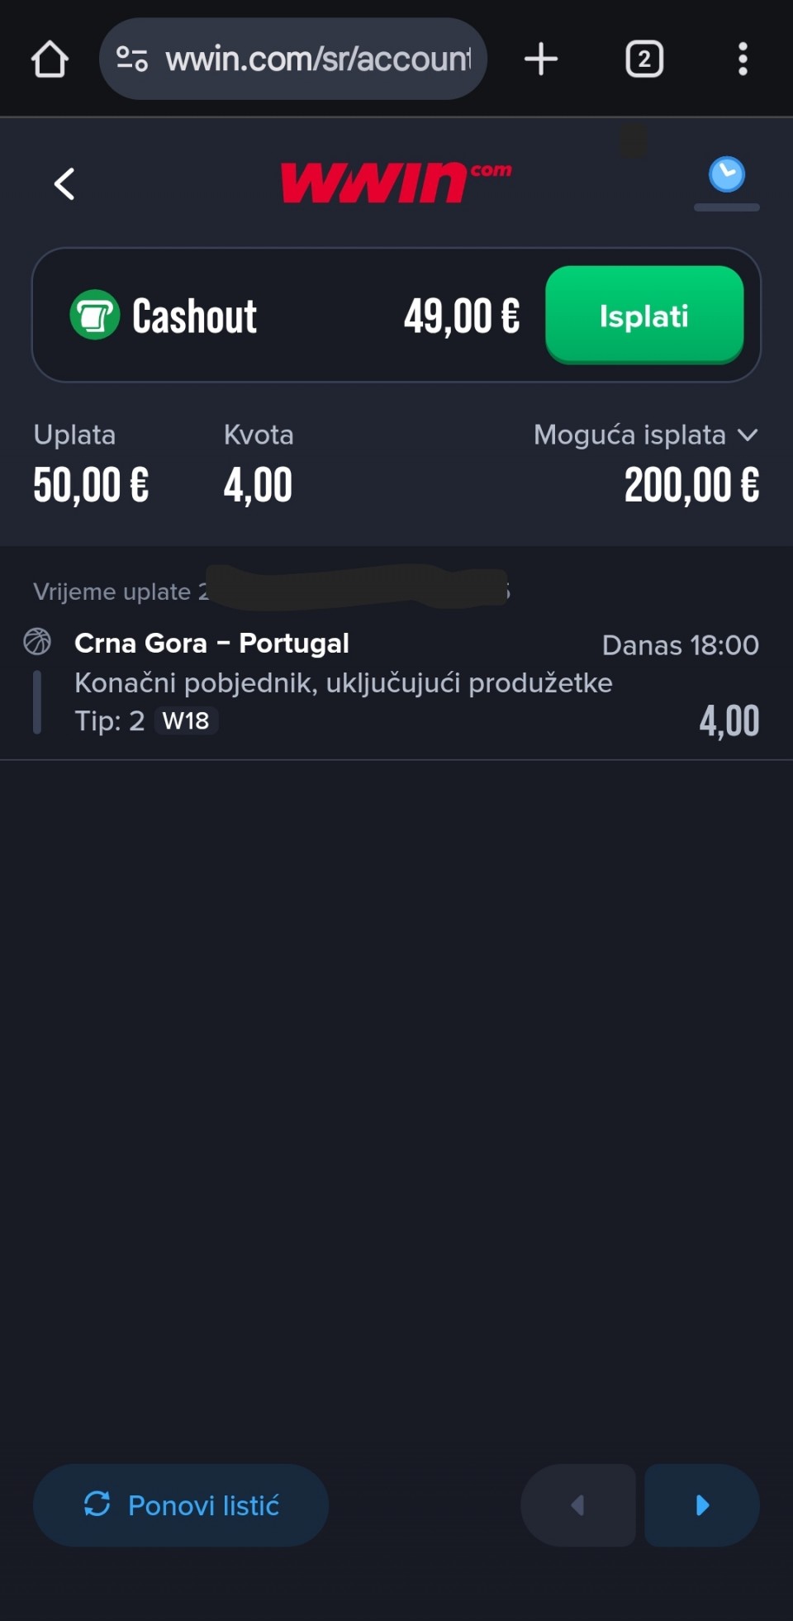The width and height of the screenshot is (793, 1621).
Task: Open the blue clock history icon
Action: click(726, 175)
